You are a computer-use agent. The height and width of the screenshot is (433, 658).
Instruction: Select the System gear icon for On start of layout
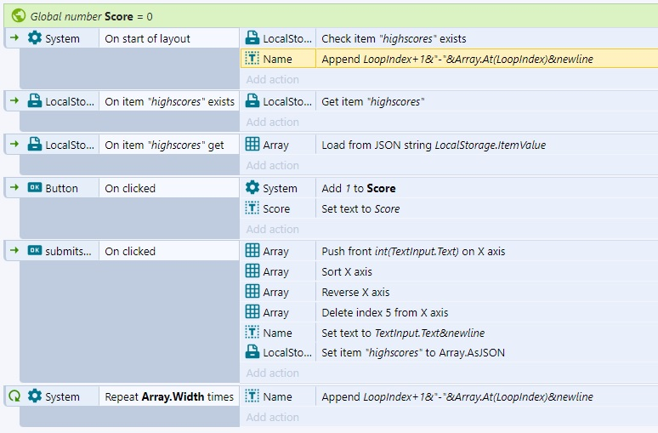(35, 38)
